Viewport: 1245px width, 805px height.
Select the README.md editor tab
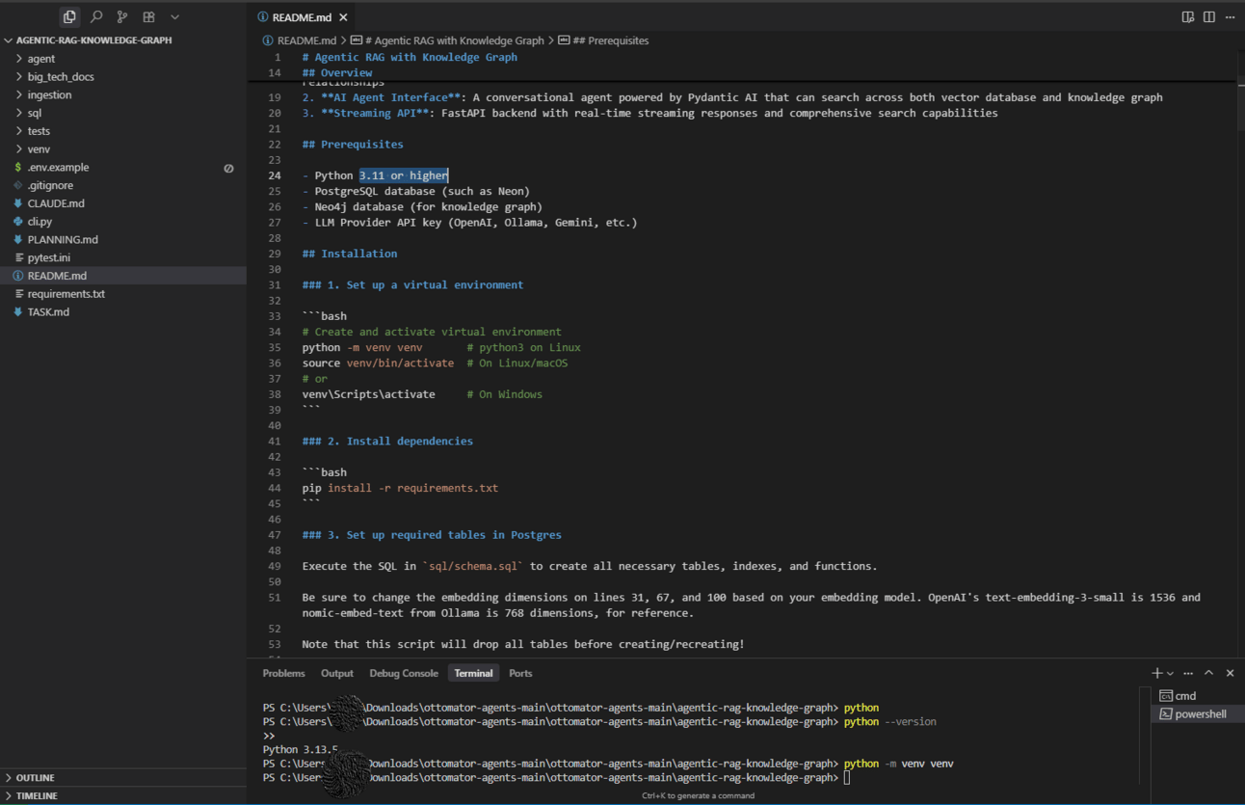coord(302,17)
